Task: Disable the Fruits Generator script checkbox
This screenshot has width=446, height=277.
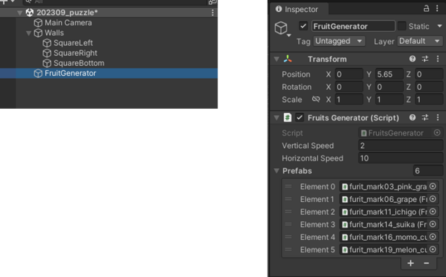Action: pos(299,118)
